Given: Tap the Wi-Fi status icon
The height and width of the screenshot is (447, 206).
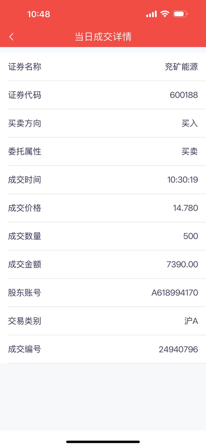Looking at the screenshot, I should coord(165,14).
